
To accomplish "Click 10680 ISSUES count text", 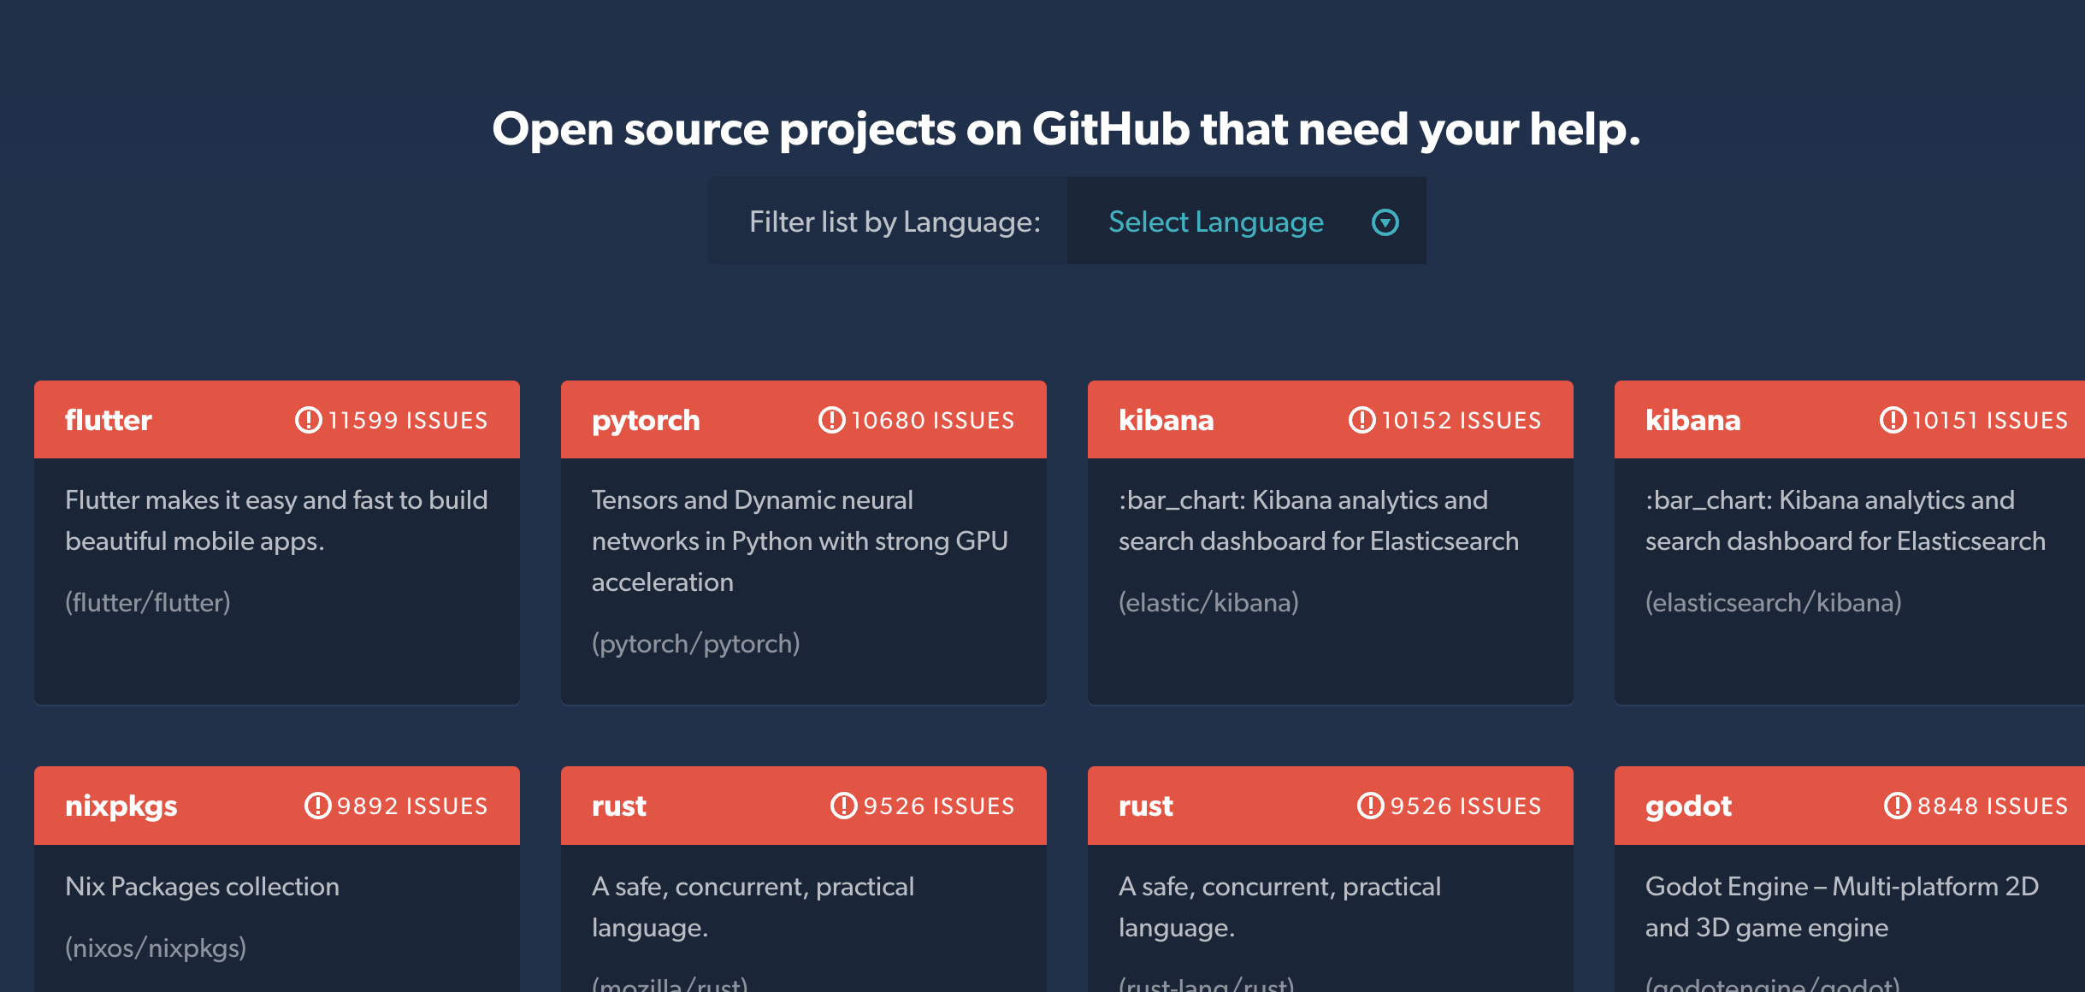I will click(x=933, y=420).
